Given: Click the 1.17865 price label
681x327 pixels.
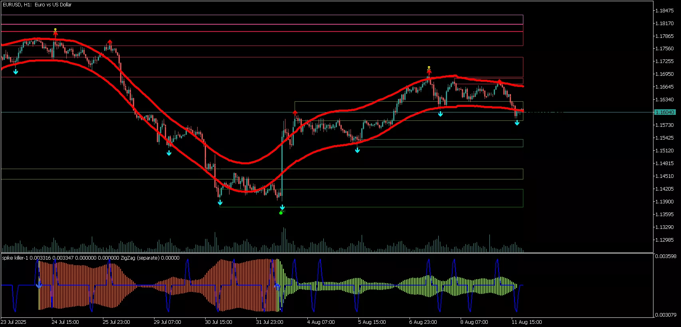Looking at the screenshot, I should tap(665, 36).
